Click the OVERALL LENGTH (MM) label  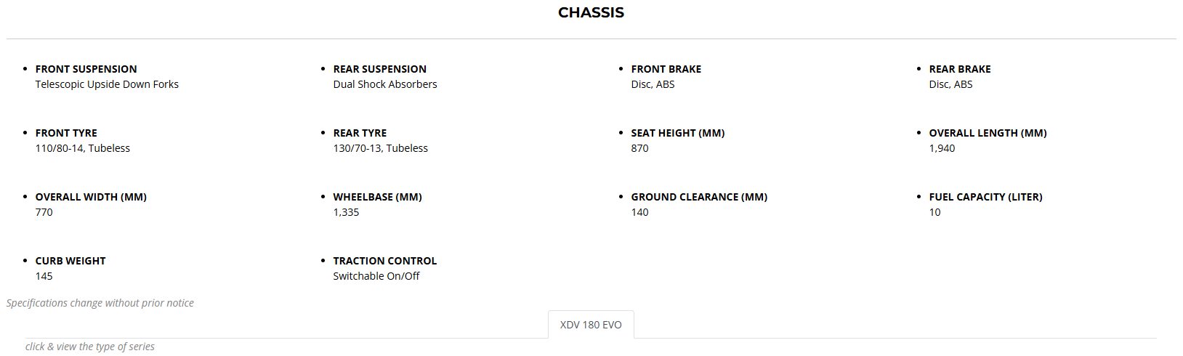click(x=988, y=133)
